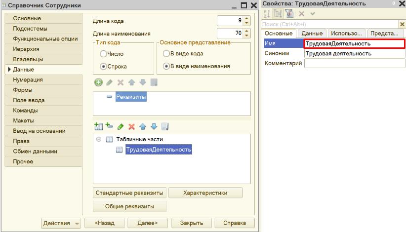Open the Формы section
This screenshot has height=232, width=406.
point(43,90)
